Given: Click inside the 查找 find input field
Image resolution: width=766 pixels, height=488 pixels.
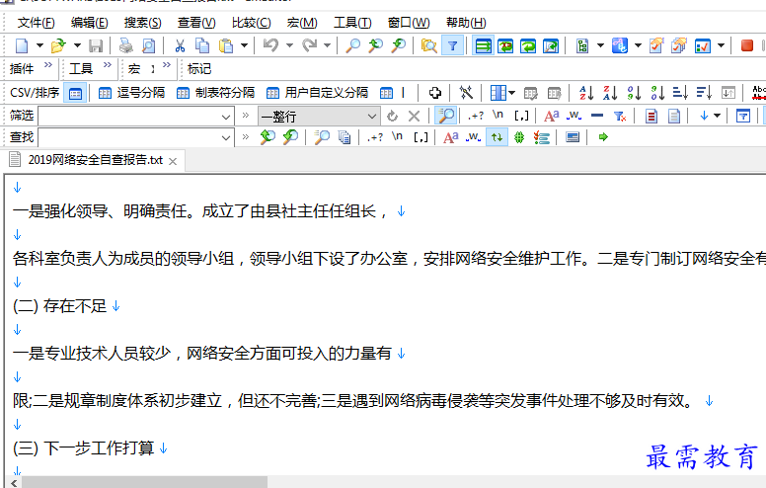Looking at the screenshot, I should tap(128, 137).
